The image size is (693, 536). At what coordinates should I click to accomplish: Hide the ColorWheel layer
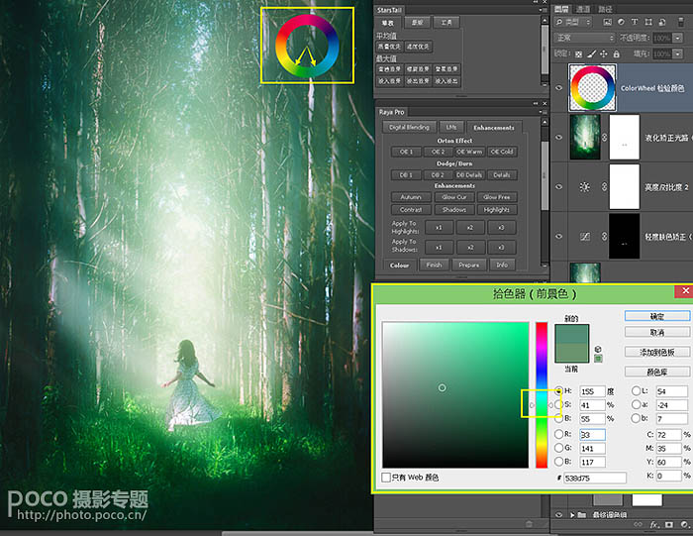(x=558, y=87)
